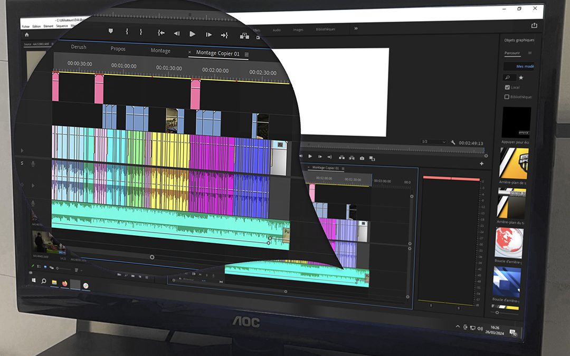
Task: Toggle Solo on the audio track header
Action: coord(21,163)
